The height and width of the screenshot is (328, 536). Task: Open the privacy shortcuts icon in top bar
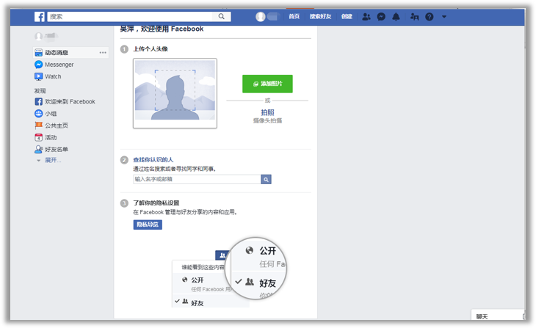414,16
